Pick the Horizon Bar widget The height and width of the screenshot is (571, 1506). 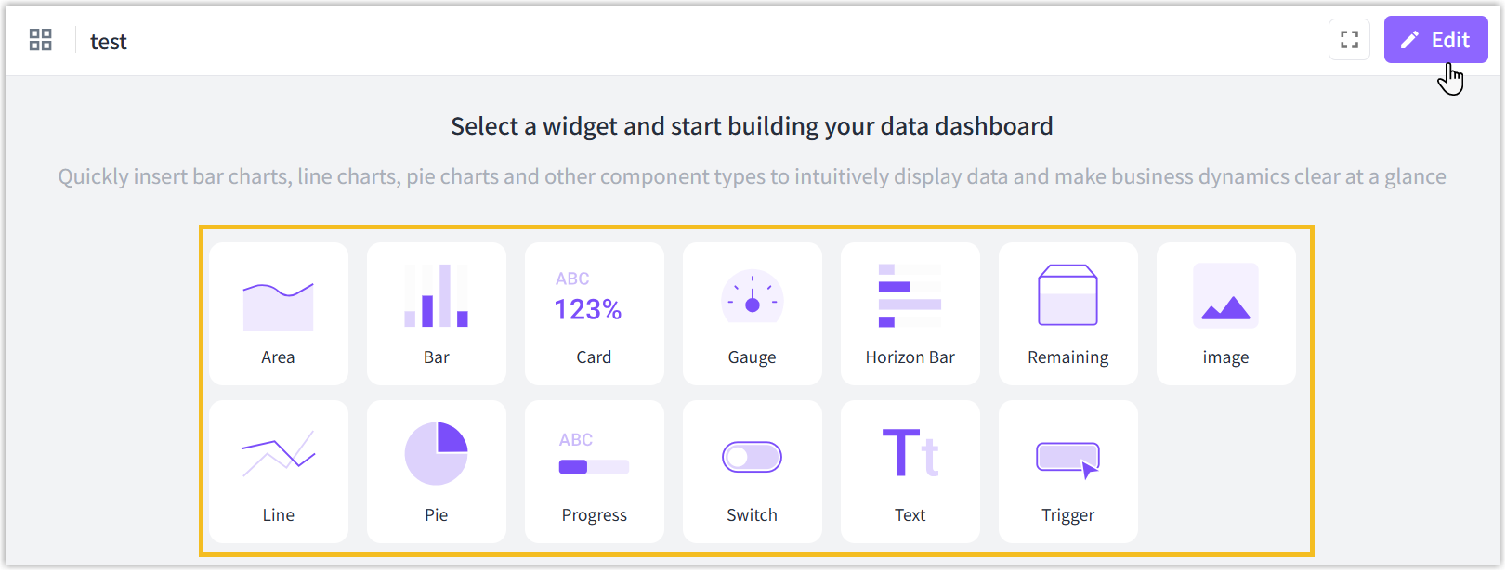[910, 313]
